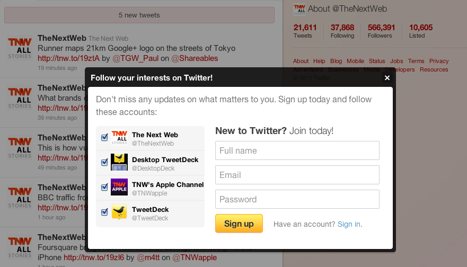This screenshot has width=467, height=267.
Task: Toggle the TweetDeck account checkbox
Action: 104,212
